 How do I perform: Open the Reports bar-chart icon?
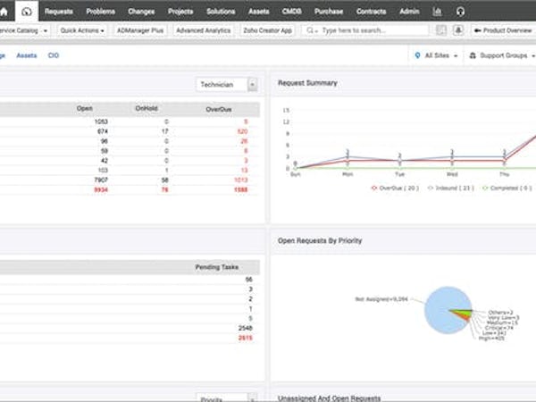437,12
